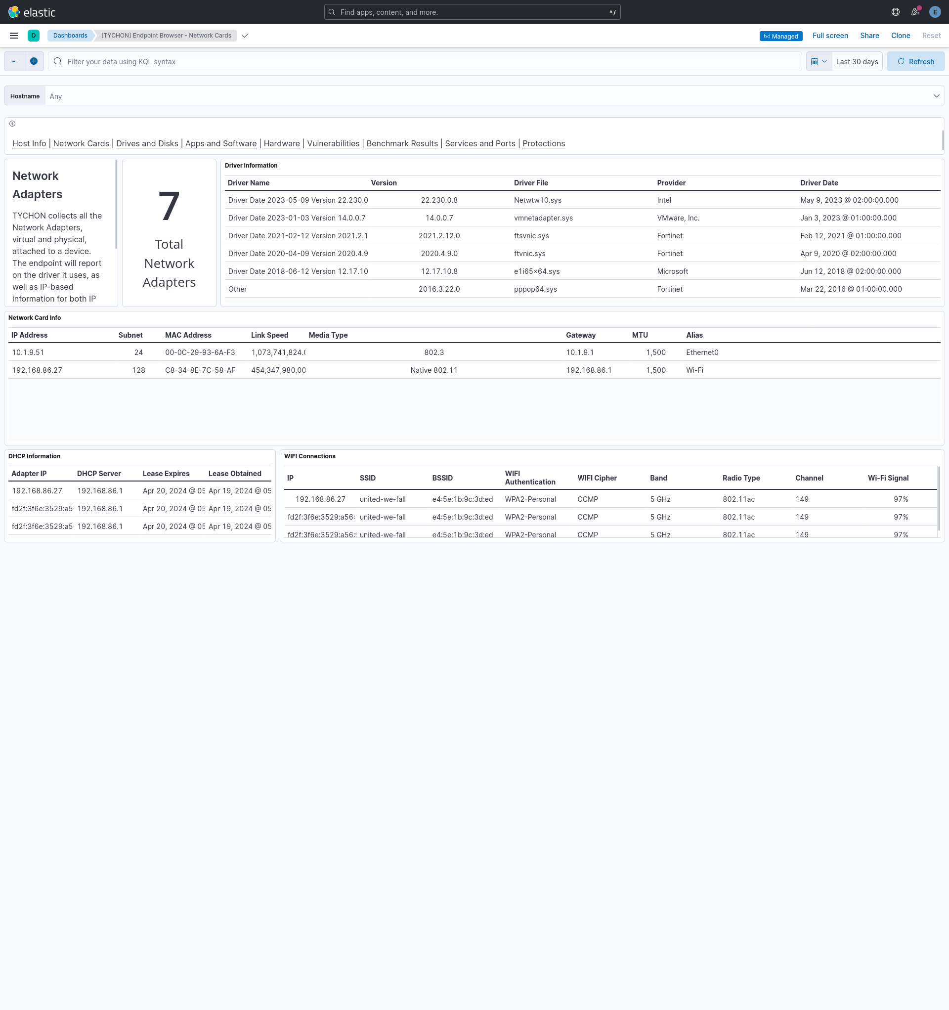The image size is (949, 1010).
Task: Sort by Provider column header
Action: 671,183
